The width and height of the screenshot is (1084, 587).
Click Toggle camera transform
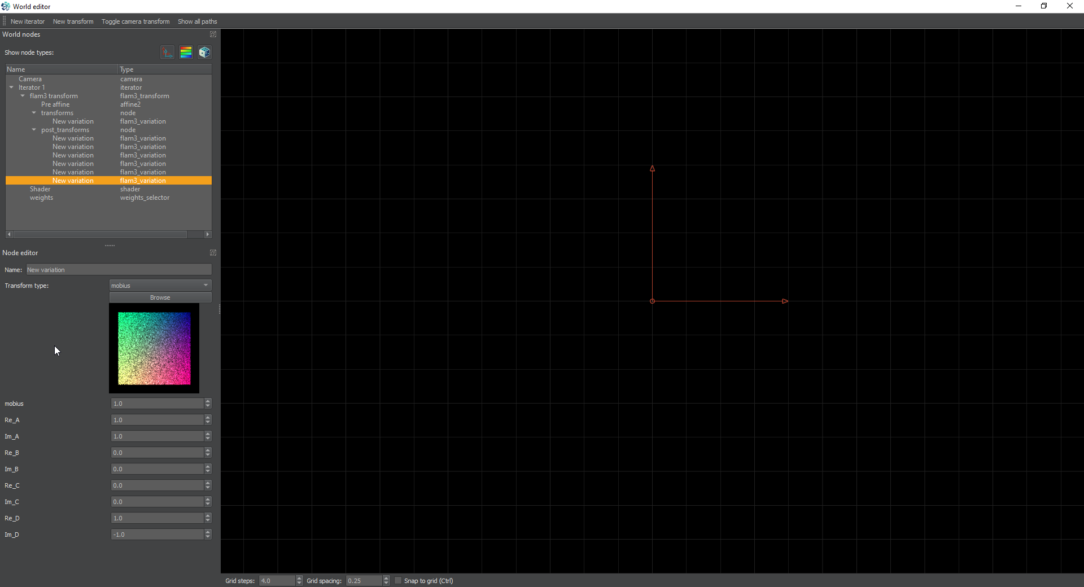click(x=135, y=21)
